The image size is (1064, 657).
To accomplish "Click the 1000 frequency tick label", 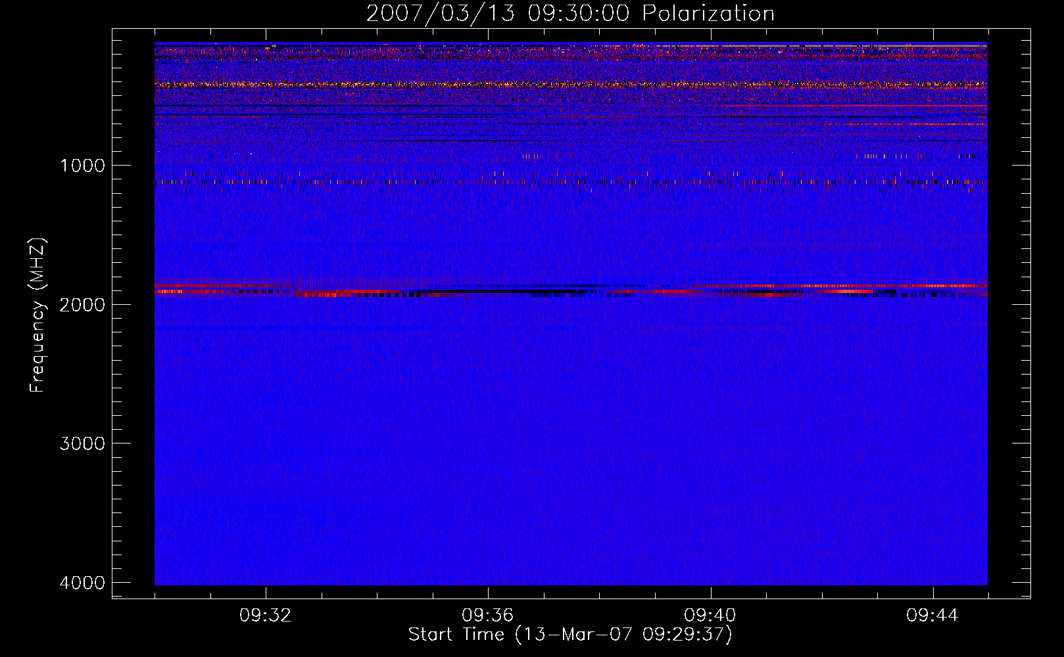I will pyautogui.click(x=82, y=166).
